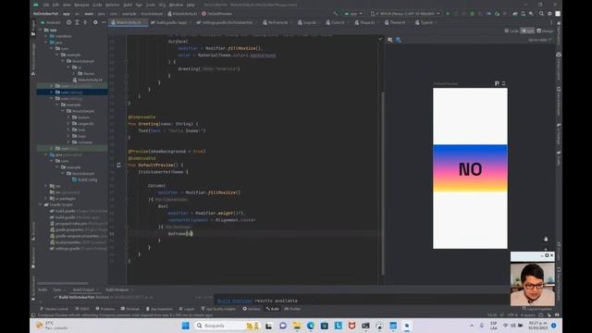592x333 pixels.
Task: Open the Build Output tab
Action: pos(83,290)
